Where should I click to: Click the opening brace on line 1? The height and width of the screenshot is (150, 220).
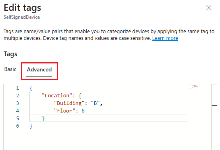tap(31, 89)
